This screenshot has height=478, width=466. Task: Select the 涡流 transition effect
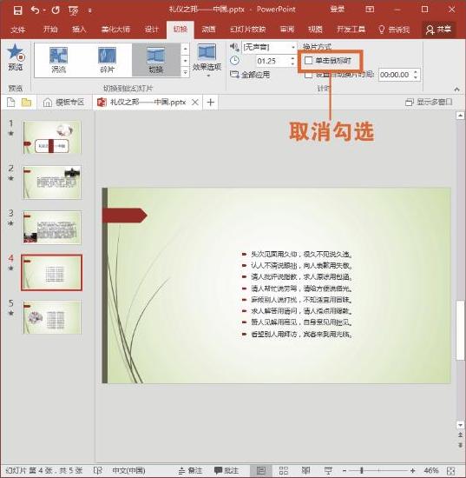pos(58,60)
